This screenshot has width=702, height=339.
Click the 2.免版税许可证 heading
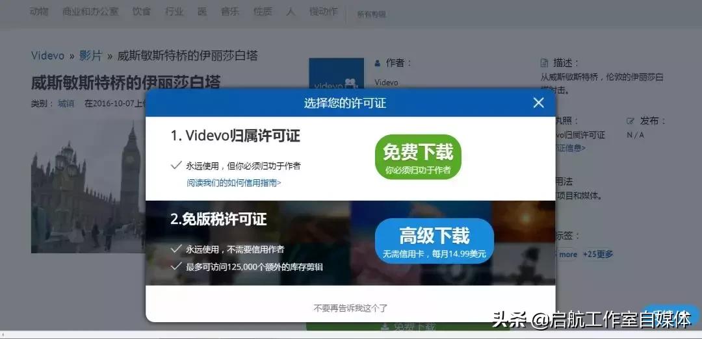tap(218, 219)
